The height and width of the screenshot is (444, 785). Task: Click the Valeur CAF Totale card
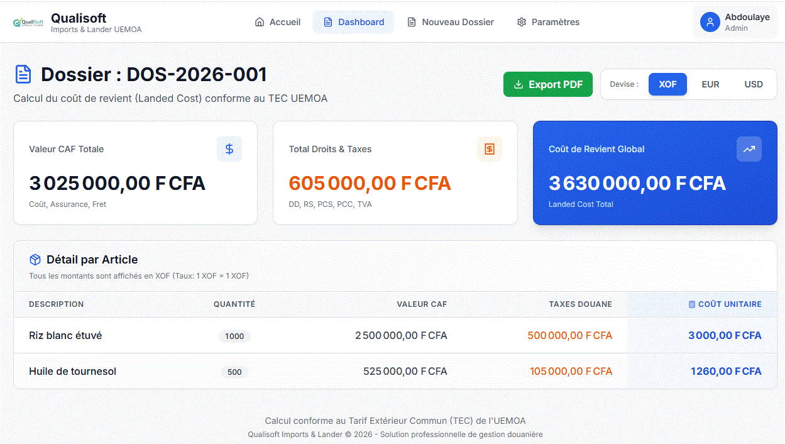coord(135,173)
